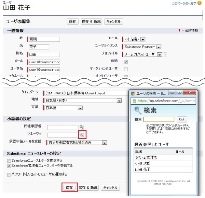Minimize the ユーザの検索 popup window
This screenshot has height=198, width=205.
click(172, 93)
